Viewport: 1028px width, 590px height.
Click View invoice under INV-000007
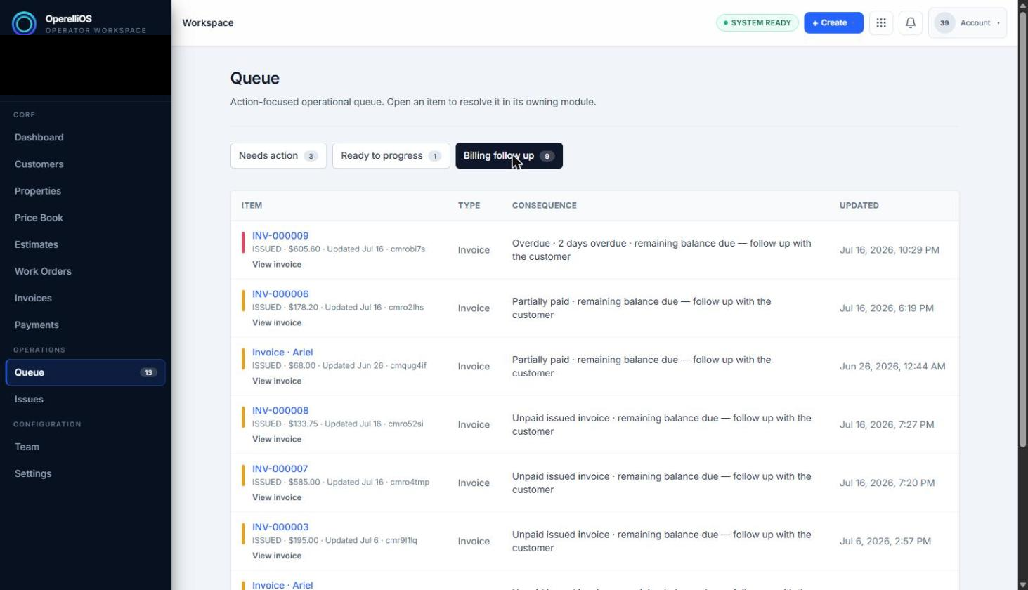tap(277, 498)
